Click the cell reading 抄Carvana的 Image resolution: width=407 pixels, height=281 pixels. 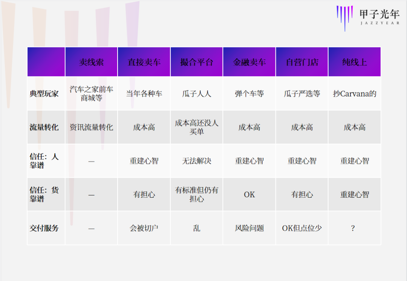tap(354, 94)
